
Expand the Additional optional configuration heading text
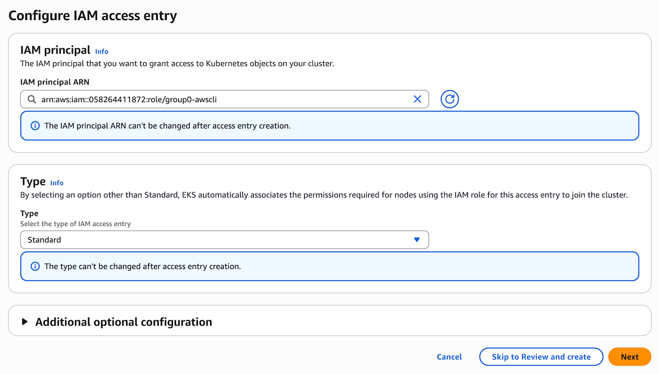pos(123,322)
